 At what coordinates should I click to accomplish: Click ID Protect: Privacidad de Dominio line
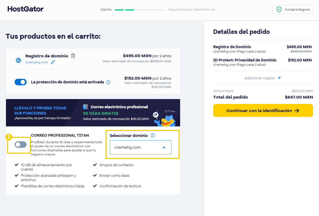click(x=245, y=60)
